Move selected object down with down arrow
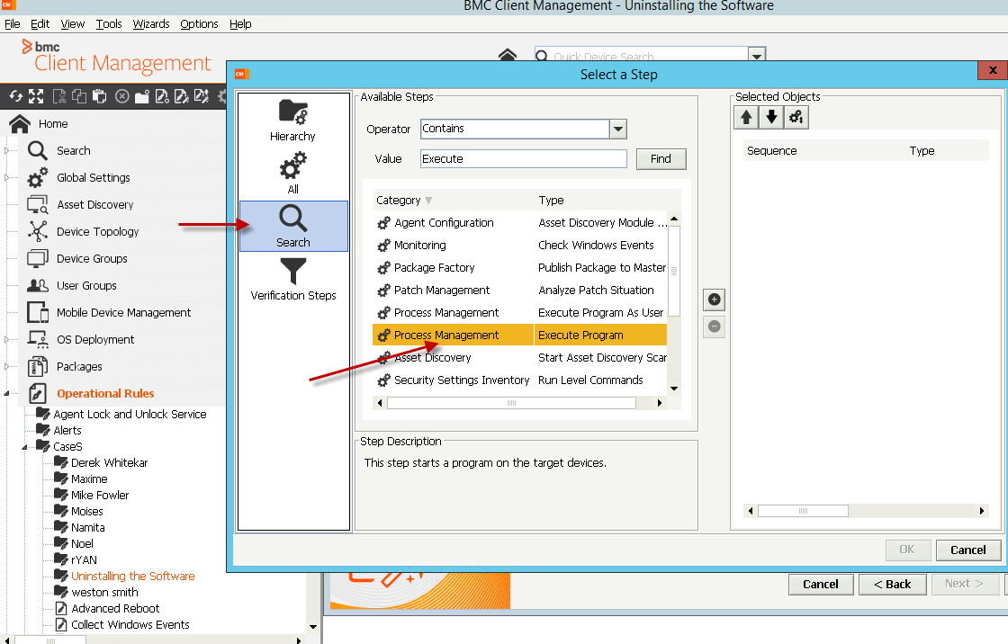This screenshot has width=1008, height=644. point(771,117)
